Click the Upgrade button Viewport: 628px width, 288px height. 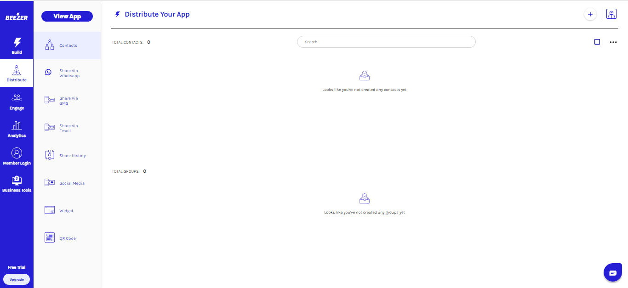pos(17,279)
